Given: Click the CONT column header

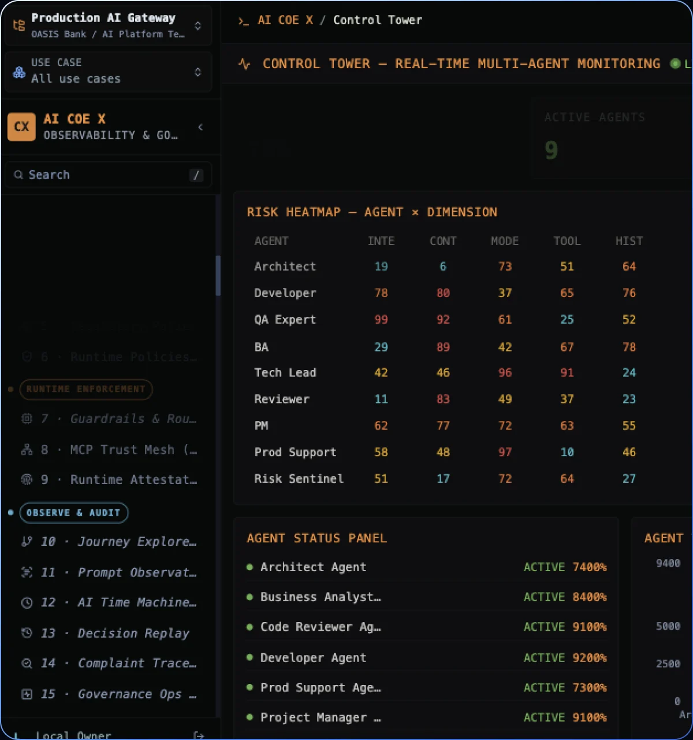Looking at the screenshot, I should tap(443, 241).
